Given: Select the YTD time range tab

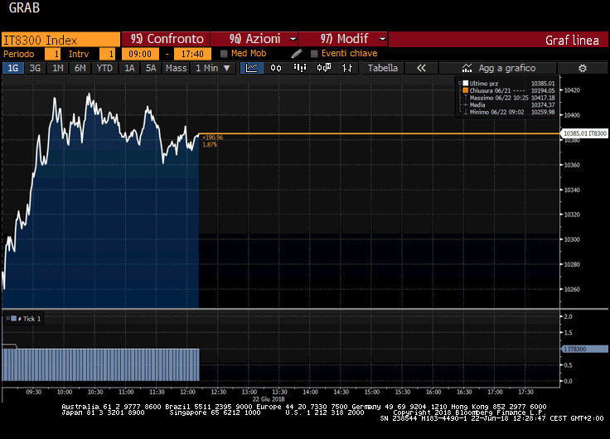Looking at the screenshot, I should click(x=104, y=68).
